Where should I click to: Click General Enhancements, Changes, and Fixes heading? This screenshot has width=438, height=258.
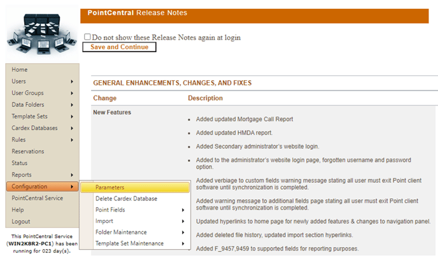click(173, 83)
